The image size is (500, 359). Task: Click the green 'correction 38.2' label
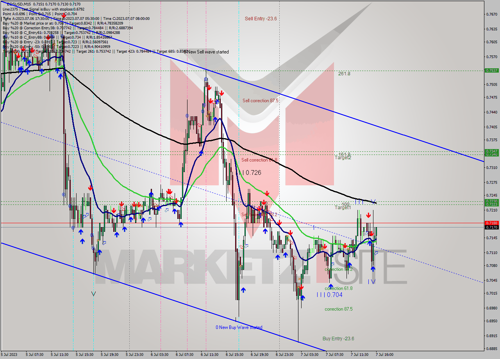339,269
